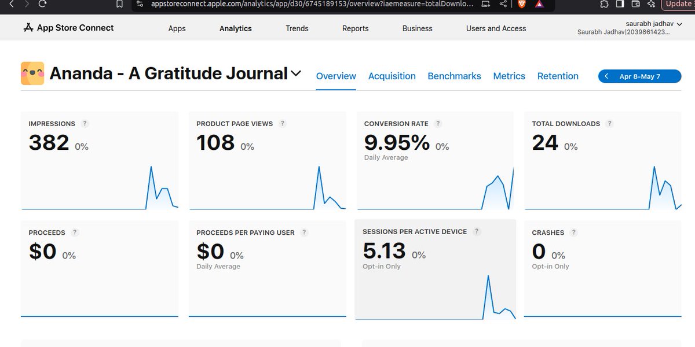Open help for Product Page Views
Viewport: 695px width, 347px height.
click(x=283, y=123)
